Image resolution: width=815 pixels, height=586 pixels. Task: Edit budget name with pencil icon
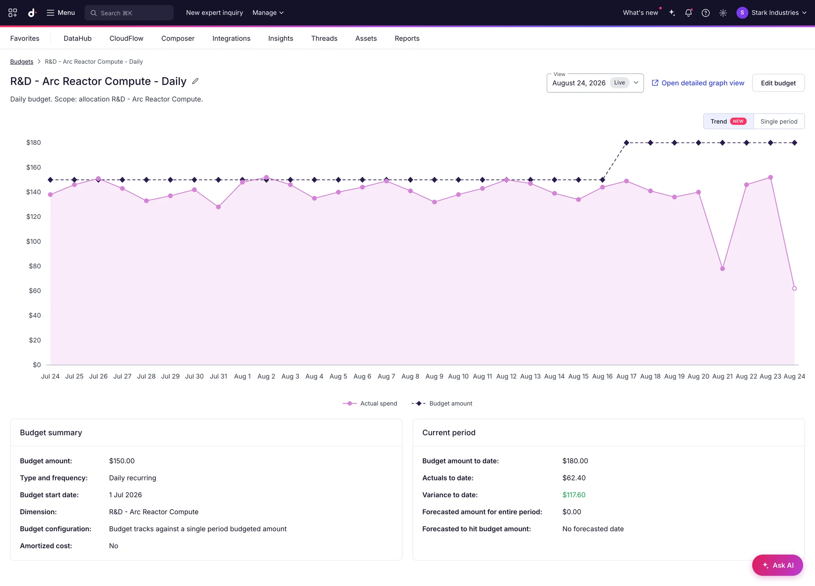(x=195, y=81)
